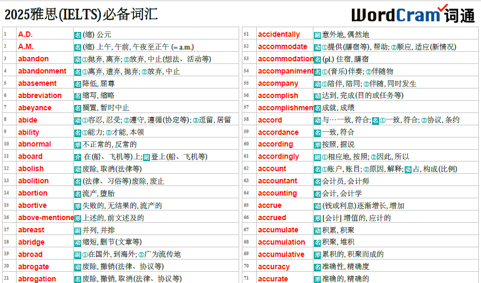Click the verb badge beside 'accrue'
The height and width of the screenshot is (283, 481).
[x=317, y=206]
